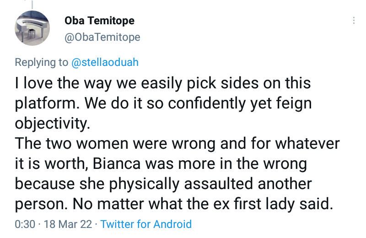This screenshot has height=238, width=366.
Task: Click the @ObaTemitope handle
Action: point(102,37)
